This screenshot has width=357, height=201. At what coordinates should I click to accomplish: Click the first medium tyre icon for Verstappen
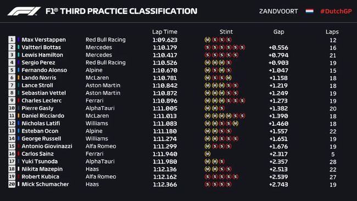click(208, 40)
